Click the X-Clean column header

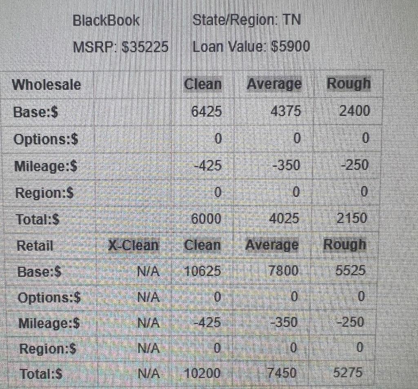coord(133,245)
